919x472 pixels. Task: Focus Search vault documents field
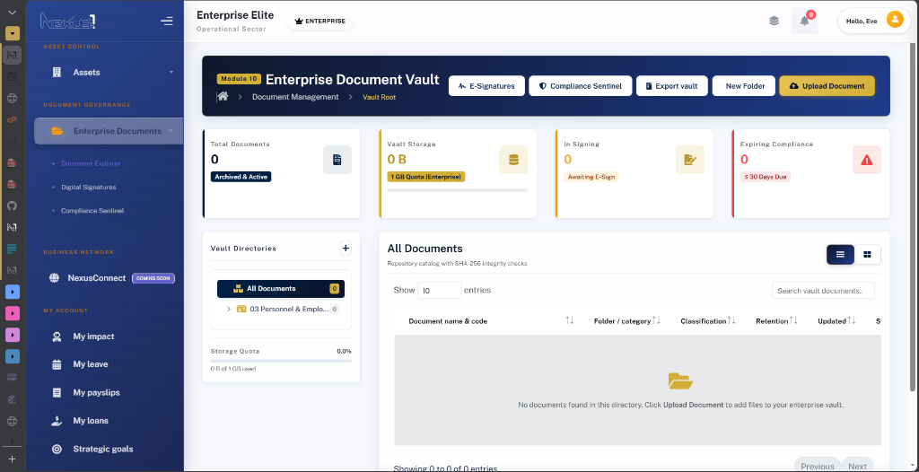823,290
